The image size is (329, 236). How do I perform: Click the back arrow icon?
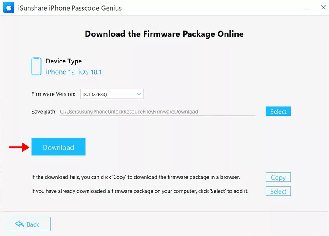19,224
